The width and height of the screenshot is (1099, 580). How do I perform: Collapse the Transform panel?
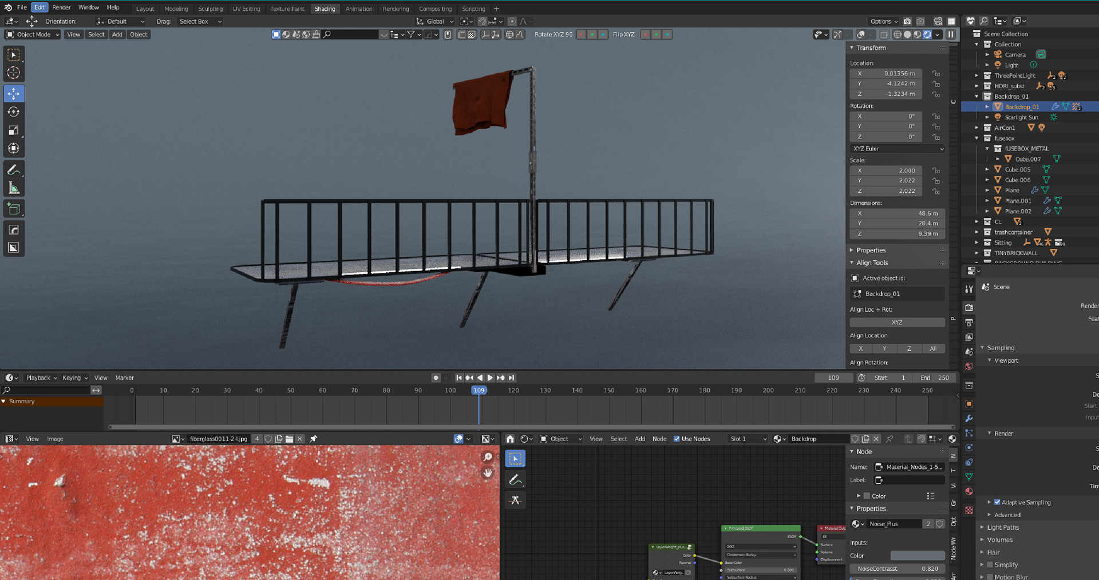(871, 48)
